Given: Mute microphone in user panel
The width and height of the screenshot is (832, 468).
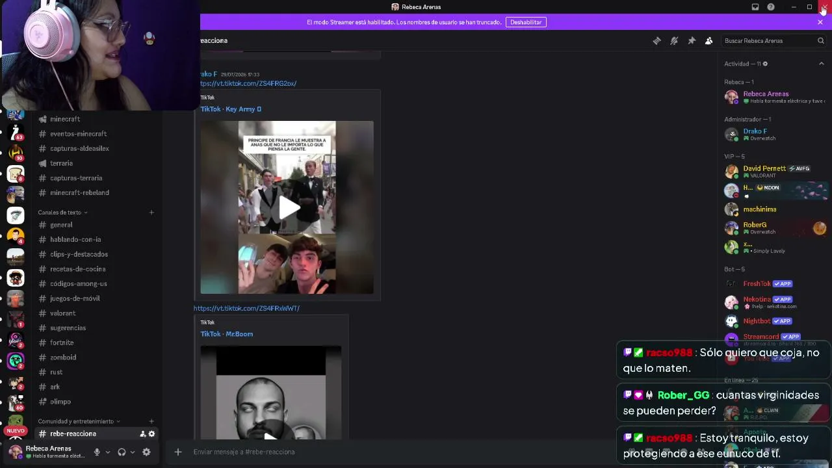Looking at the screenshot, I should point(97,452).
